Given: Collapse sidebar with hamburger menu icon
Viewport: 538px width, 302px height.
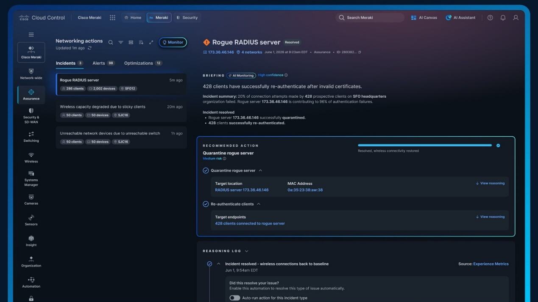Looking at the screenshot, I should (31, 35).
